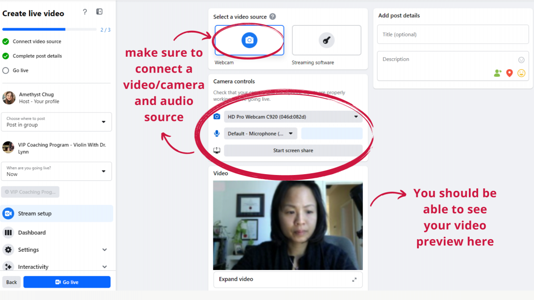Click the Camera controls heading

pyautogui.click(x=234, y=81)
